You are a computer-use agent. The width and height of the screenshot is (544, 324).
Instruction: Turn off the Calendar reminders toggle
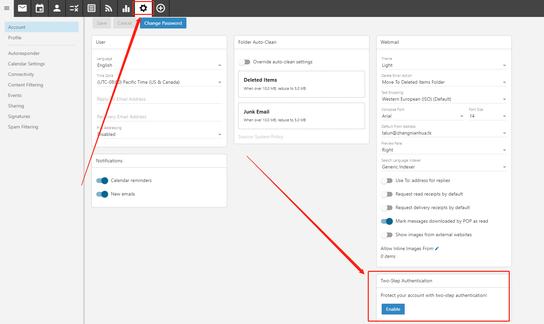(102, 181)
